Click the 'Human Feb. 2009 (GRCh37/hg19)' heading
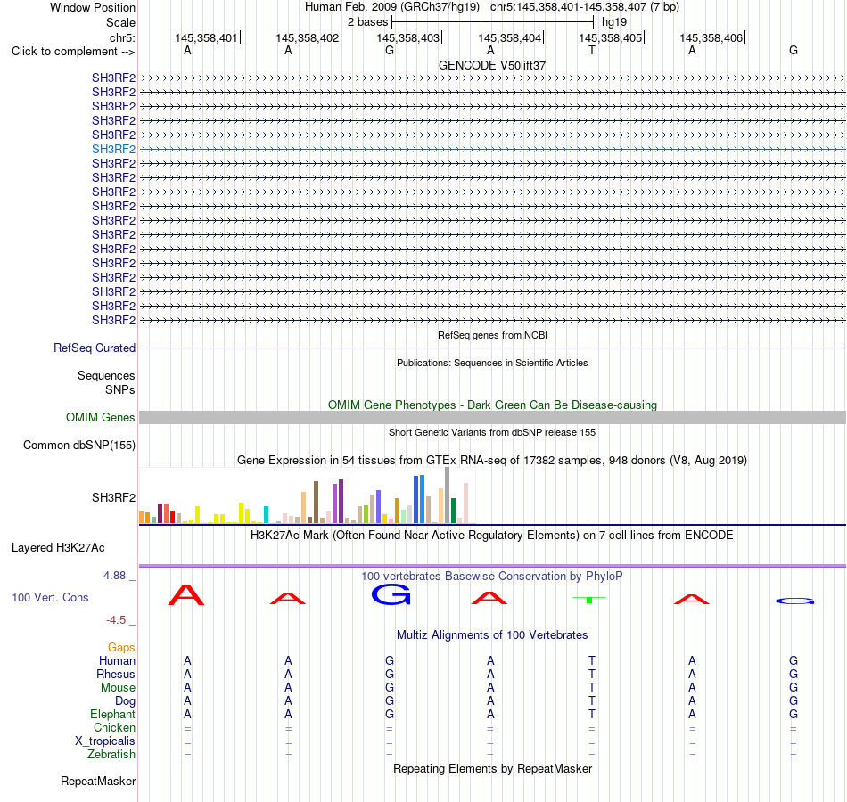The width and height of the screenshot is (847, 802). 392,7
